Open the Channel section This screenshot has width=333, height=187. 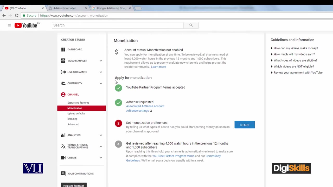(x=73, y=95)
